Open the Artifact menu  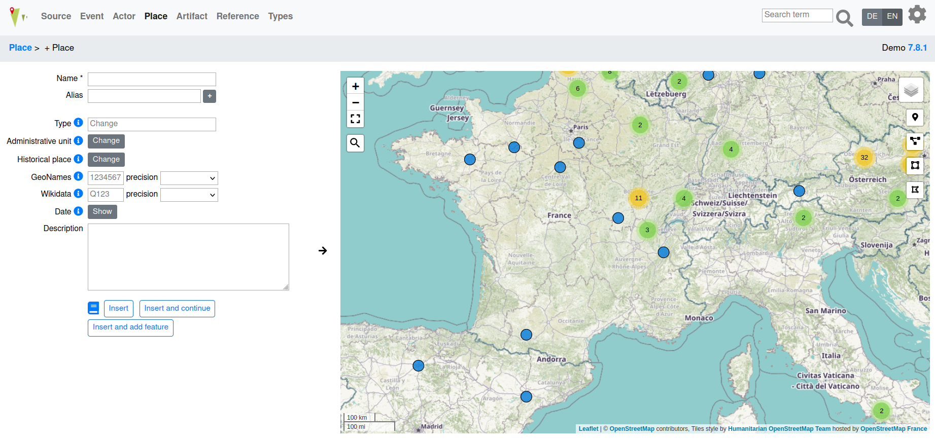click(x=192, y=16)
